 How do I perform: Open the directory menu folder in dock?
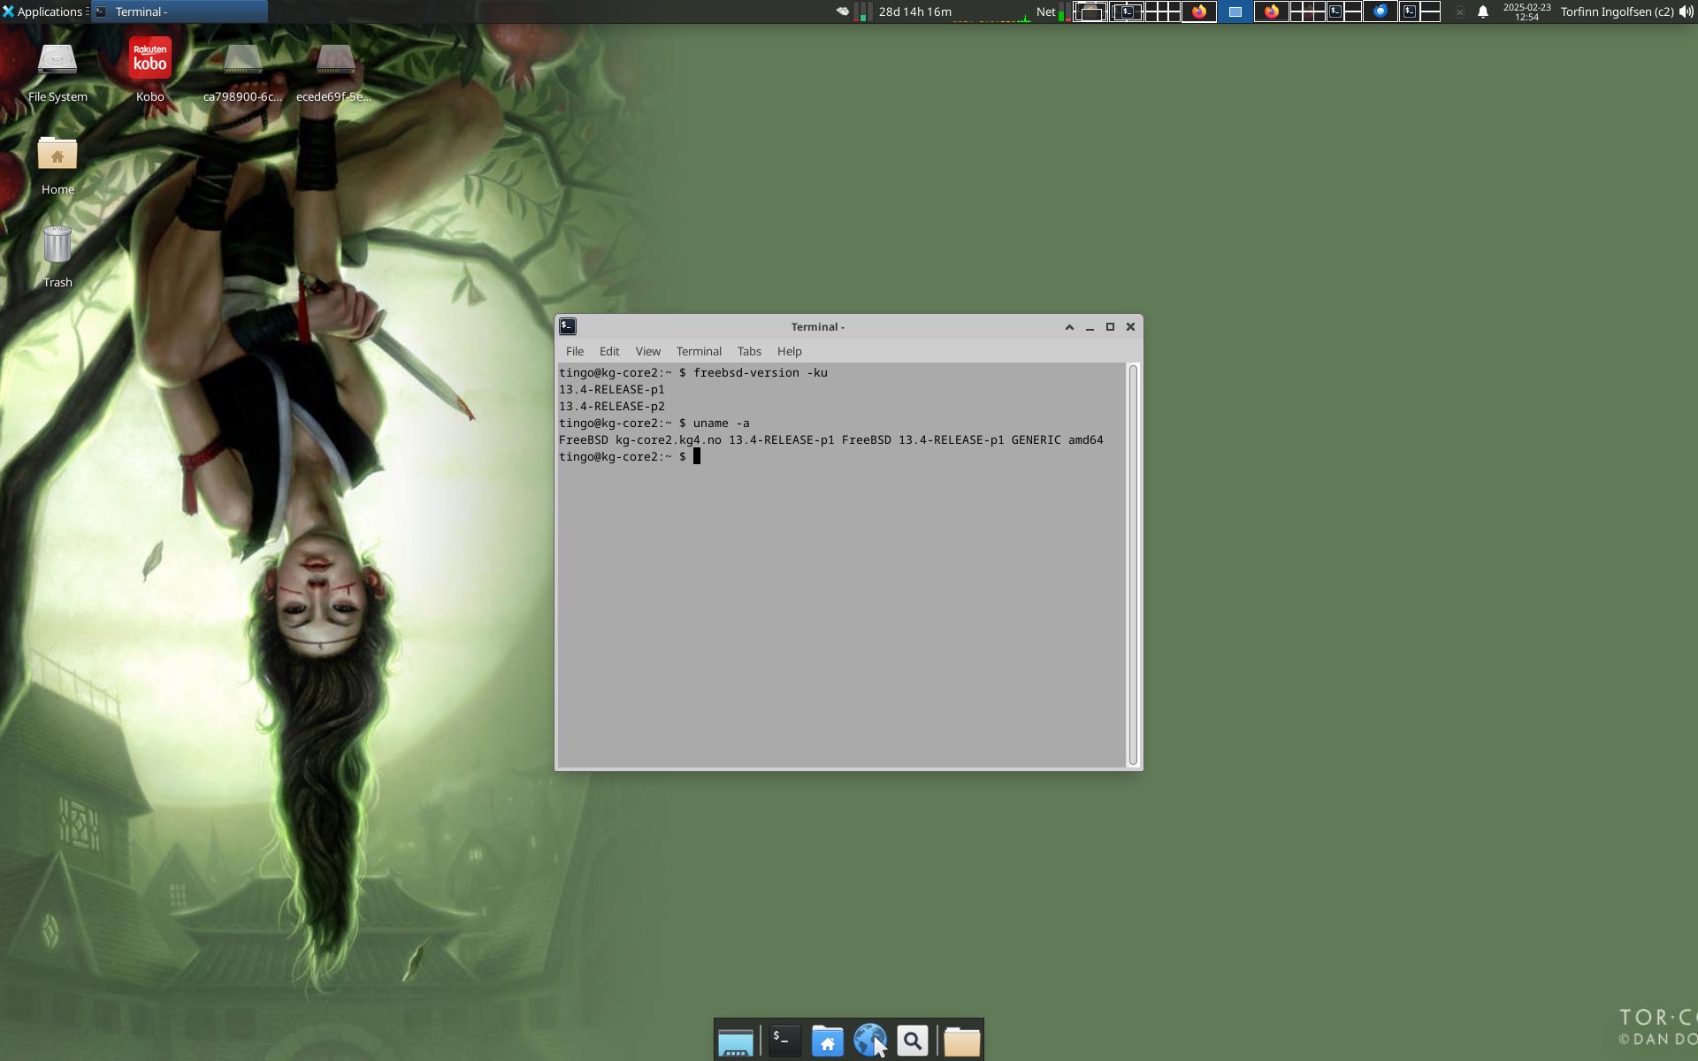pos(961,1041)
